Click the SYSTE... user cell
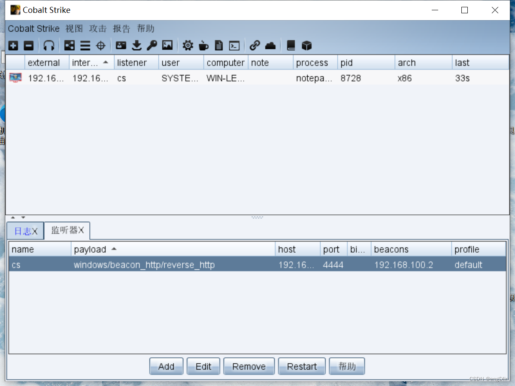515x386 pixels. (x=181, y=78)
